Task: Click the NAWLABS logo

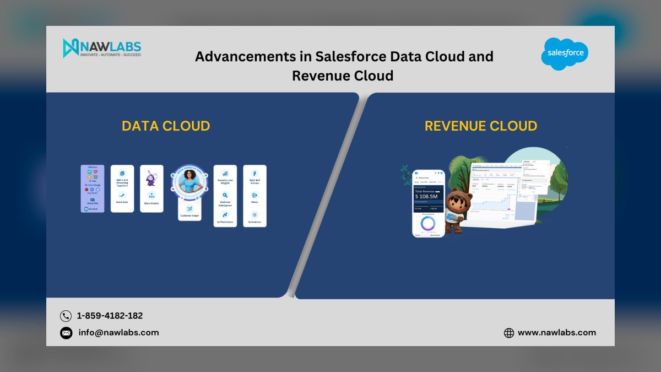Action: (101, 47)
